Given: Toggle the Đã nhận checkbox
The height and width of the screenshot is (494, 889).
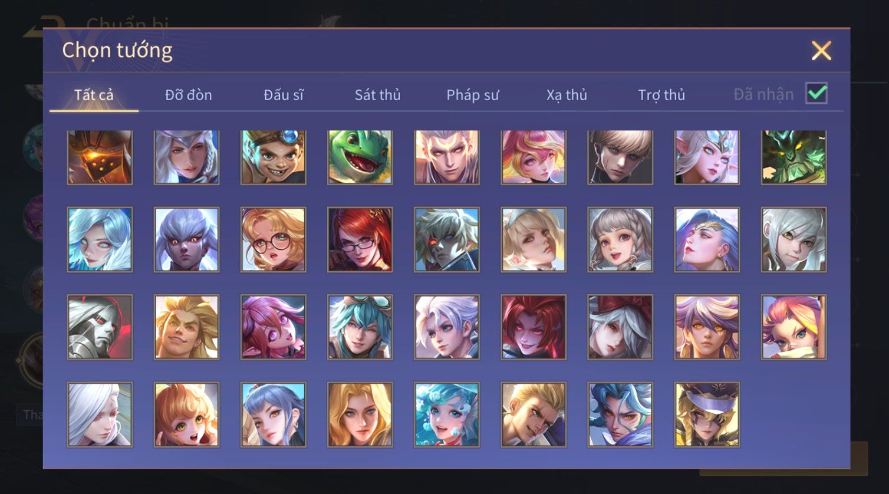Looking at the screenshot, I should [x=816, y=94].
